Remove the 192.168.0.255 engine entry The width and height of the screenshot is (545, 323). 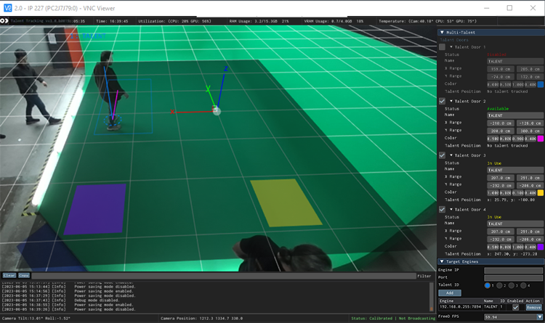pos(533,307)
